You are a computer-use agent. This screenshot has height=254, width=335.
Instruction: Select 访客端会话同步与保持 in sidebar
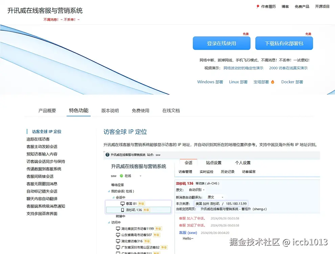click(46, 162)
